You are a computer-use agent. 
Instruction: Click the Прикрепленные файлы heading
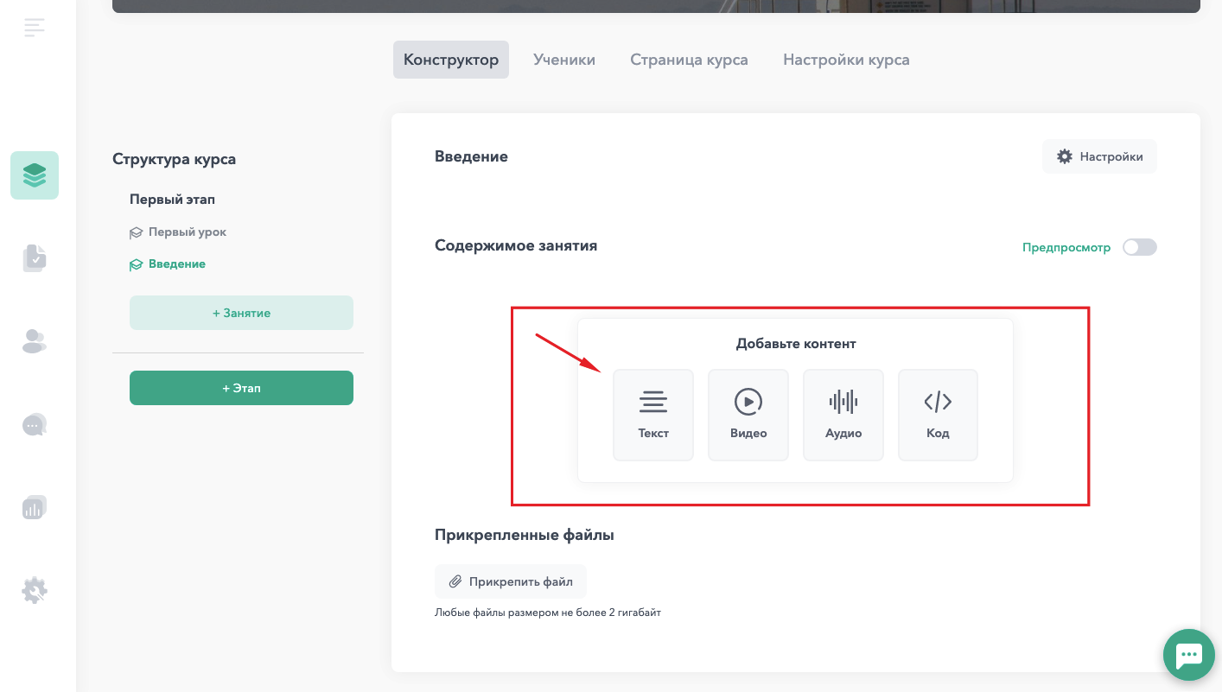point(525,535)
